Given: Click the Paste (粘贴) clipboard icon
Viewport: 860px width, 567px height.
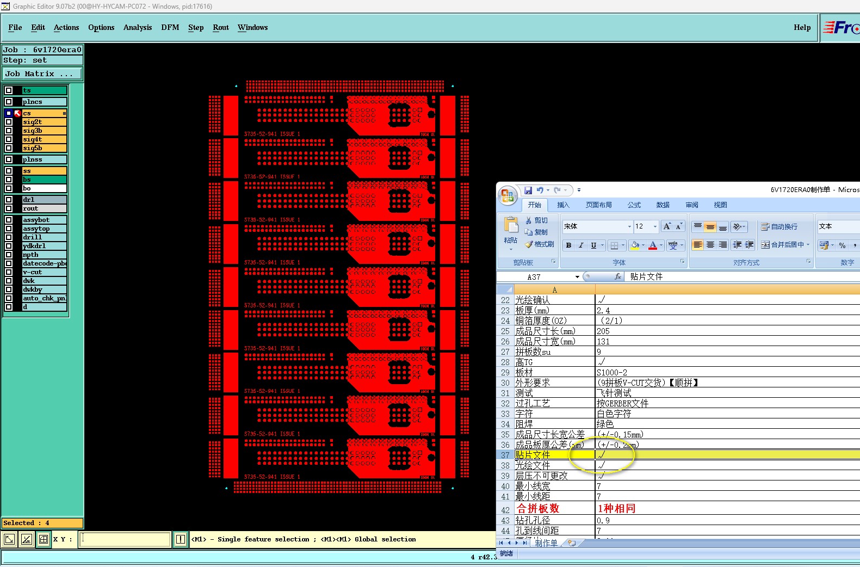Looking at the screenshot, I should point(511,225).
